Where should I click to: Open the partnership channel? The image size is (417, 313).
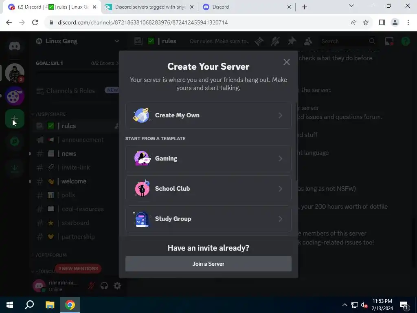(x=76, y=237)
